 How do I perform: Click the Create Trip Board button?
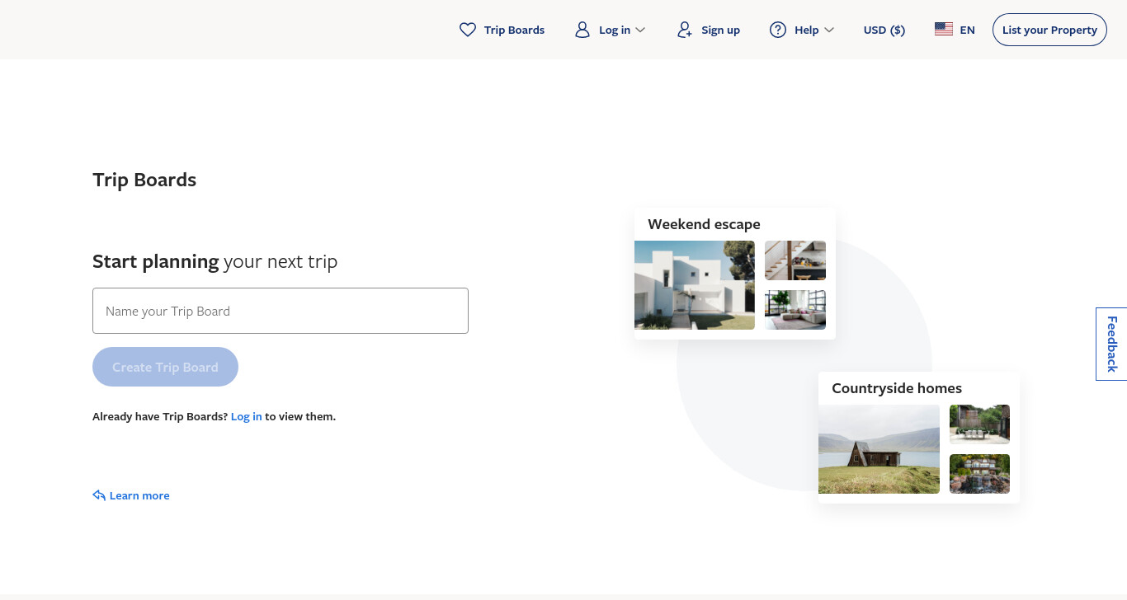click(165, 367)
